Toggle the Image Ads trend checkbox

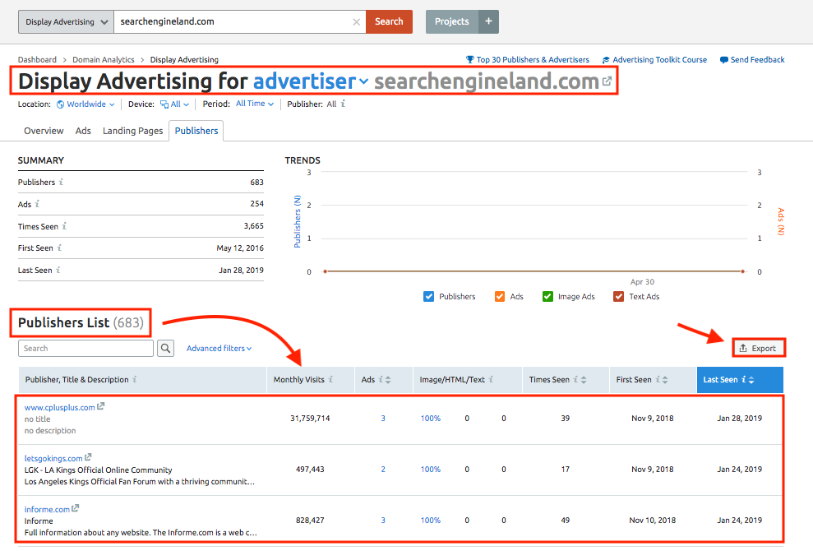pos(547,296)
